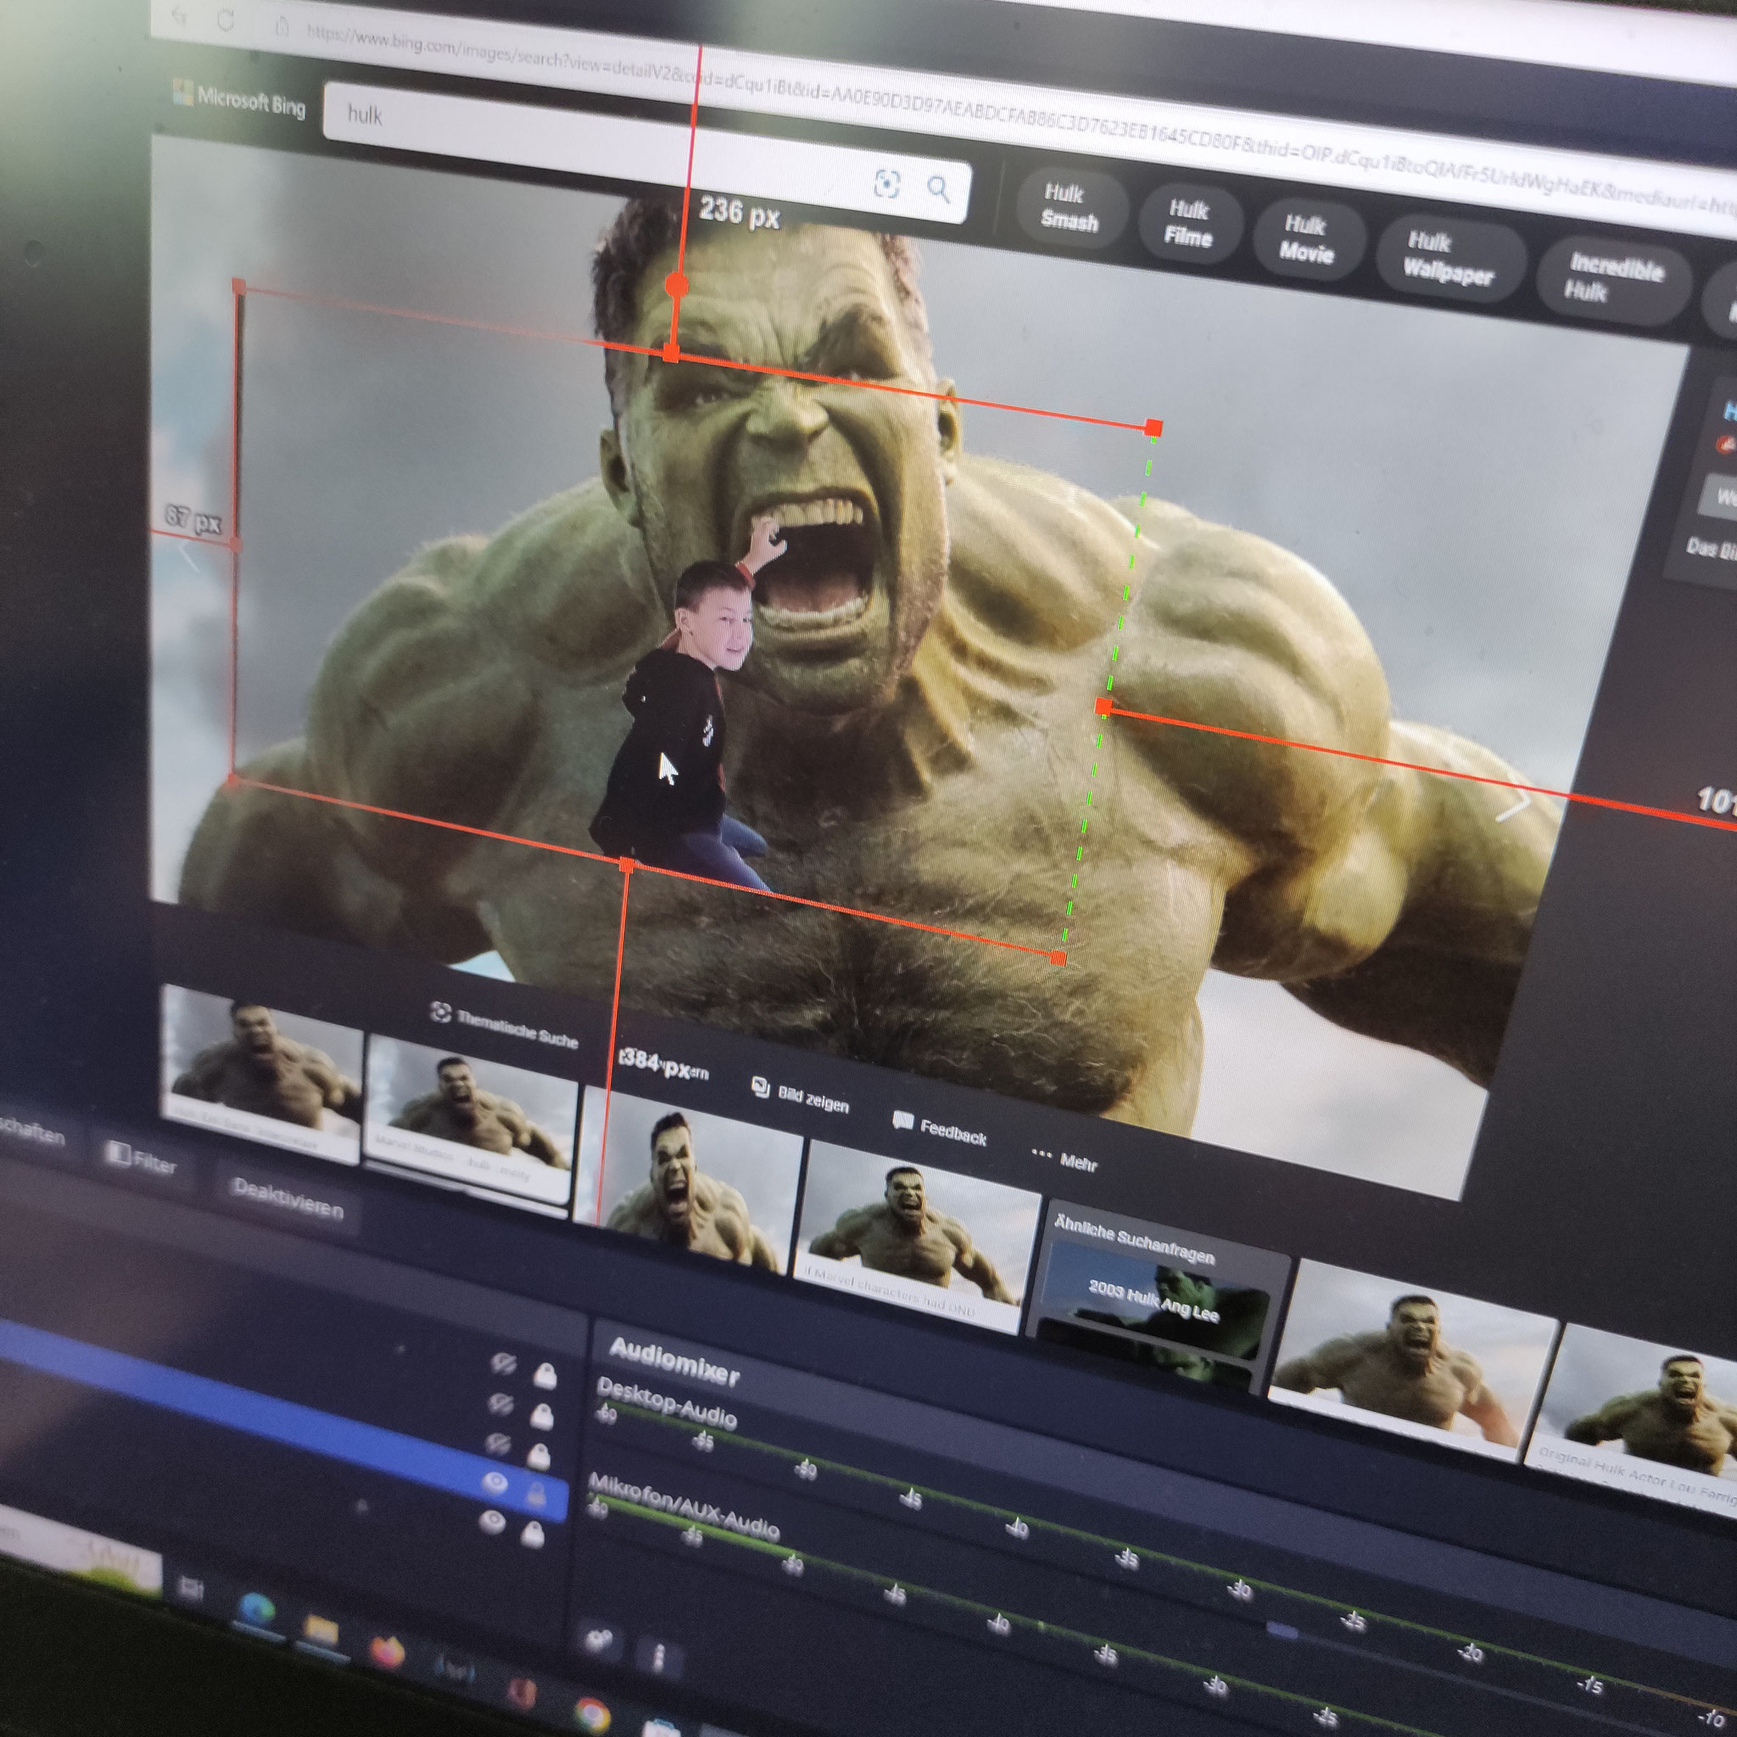Image resolution: width=1737 pixels, height=1737 pixels.
Task: Click the top-right transform handle of selected source
Action: click(1153, 428)
